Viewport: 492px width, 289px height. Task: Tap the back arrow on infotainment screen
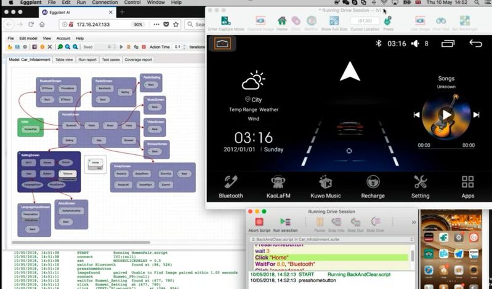pos(476,43)
